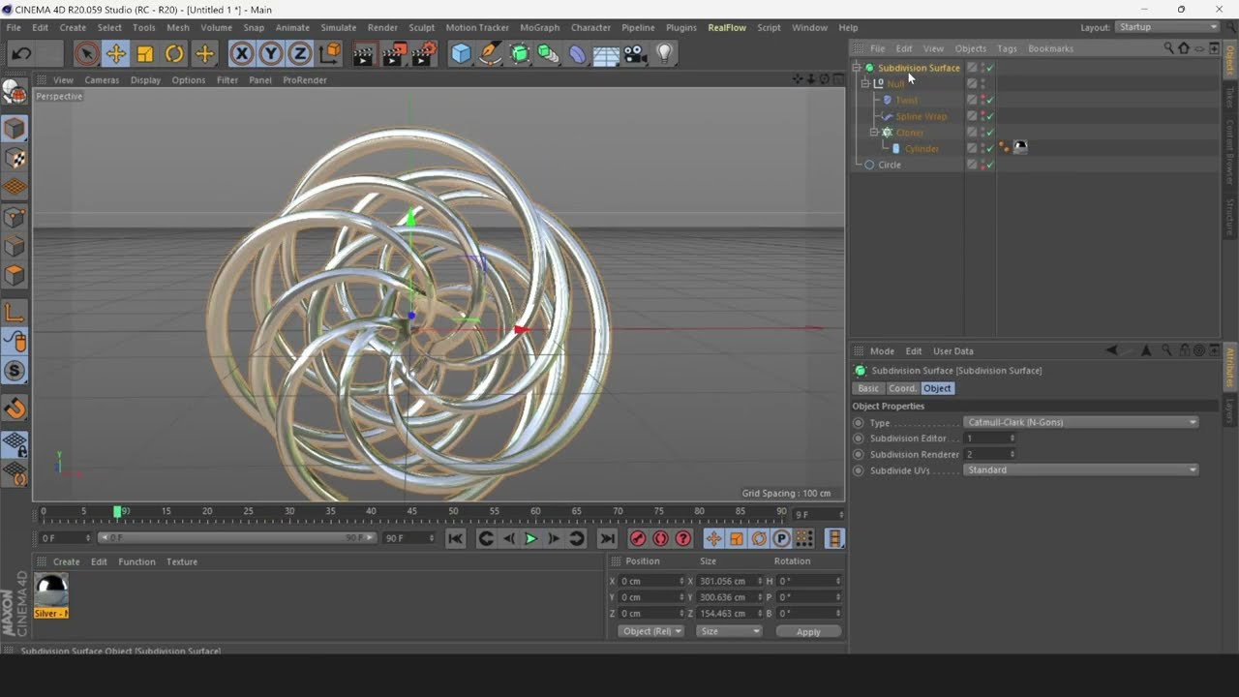Image resolution: width=1239 pixels, height=697 pixels.
Task: Select the Spline Wrap object
Action: coord(921,116)
